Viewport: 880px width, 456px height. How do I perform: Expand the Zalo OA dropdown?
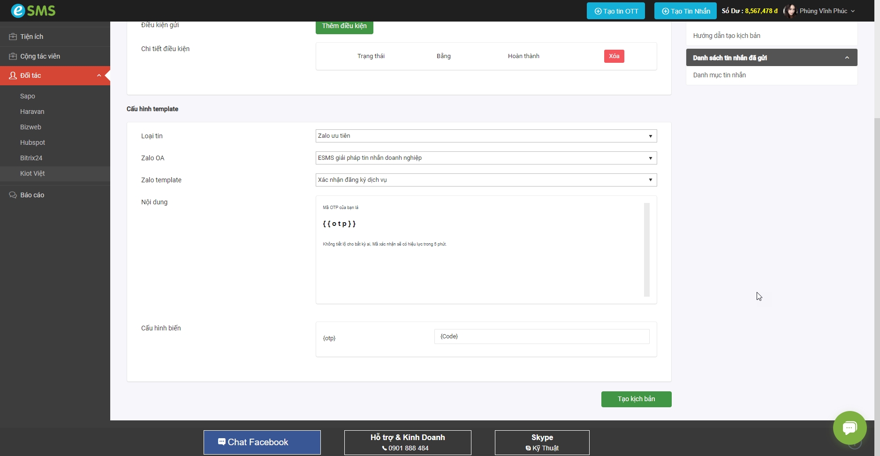pyautogui.click(x=486, y=158)
